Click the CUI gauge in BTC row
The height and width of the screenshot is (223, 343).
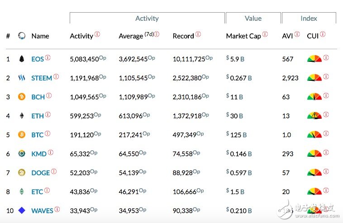pyautogui.click(x=314, y=135)
